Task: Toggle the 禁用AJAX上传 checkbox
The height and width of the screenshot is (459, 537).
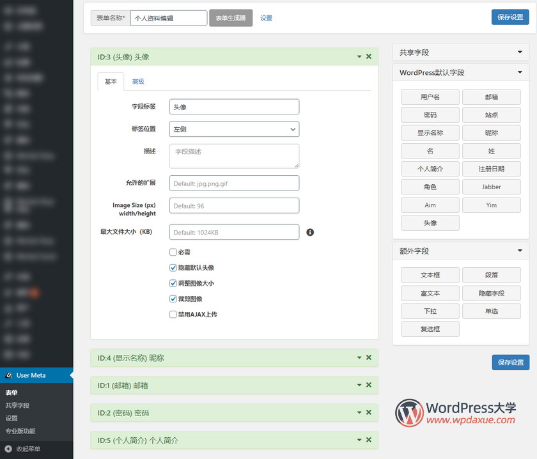Action: pyautogui.click(x=173, y=315)
